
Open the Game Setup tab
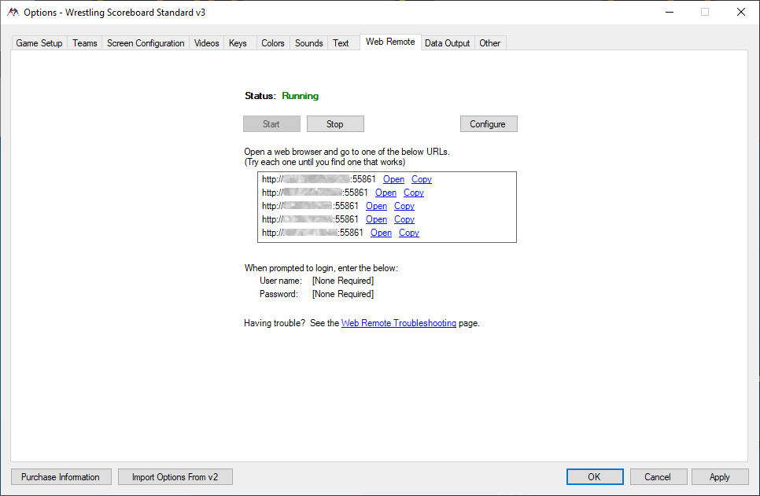click(39, 43)
